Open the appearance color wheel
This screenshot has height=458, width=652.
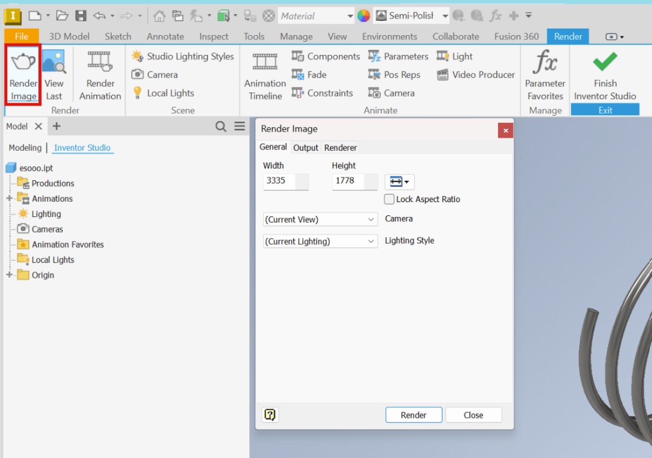click(363, 16)
